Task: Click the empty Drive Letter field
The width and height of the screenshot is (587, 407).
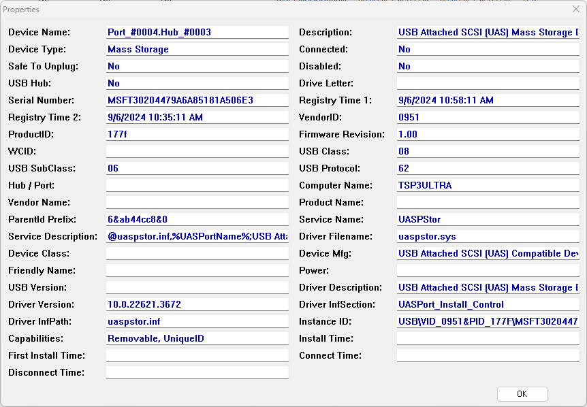Action: coord(488,84)
